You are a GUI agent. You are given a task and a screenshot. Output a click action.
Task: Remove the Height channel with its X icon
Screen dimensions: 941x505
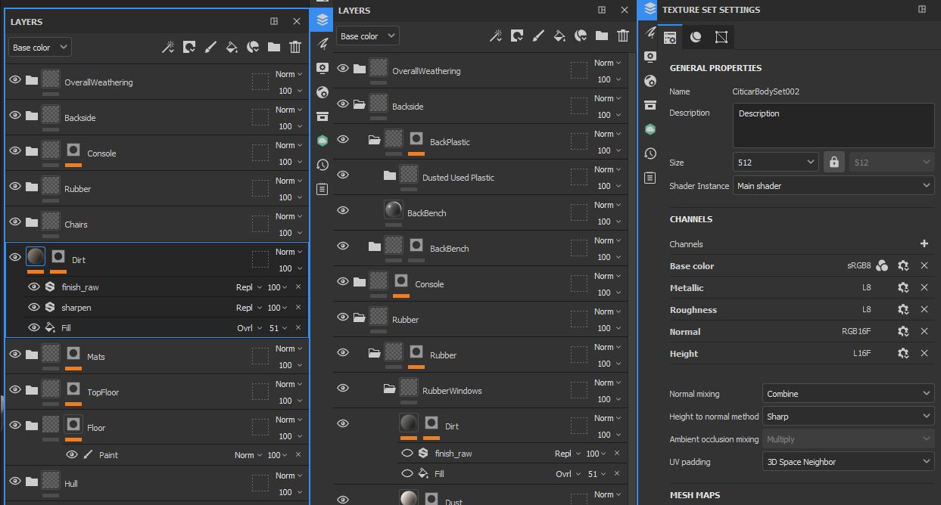tap(924, 354)
